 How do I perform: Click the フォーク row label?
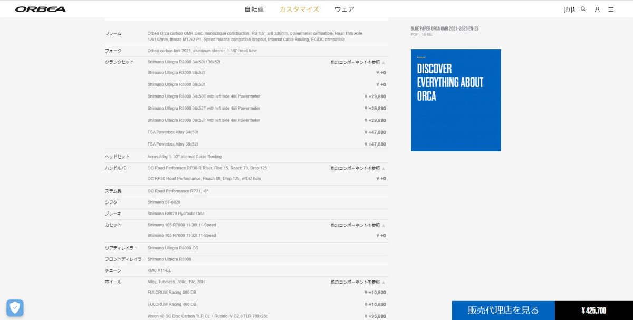[113, 51]
